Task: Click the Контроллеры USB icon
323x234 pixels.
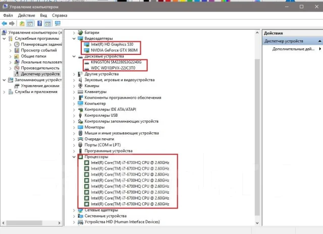Action: tap(80, 115)
